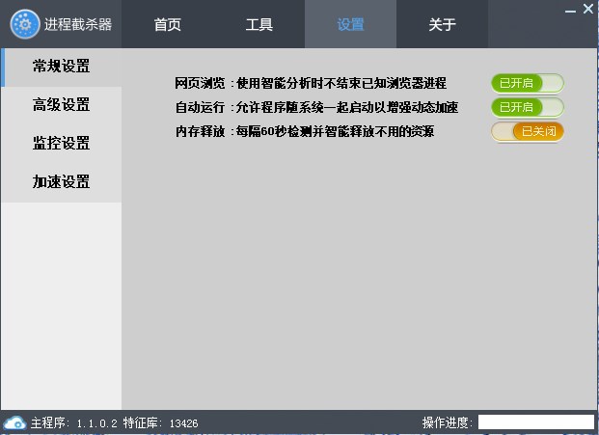The width and height of the screenshot is (599, 435).
Task: Click the 进程截杀器 title text
Action: pyautogui.click(x=78, y=24)
